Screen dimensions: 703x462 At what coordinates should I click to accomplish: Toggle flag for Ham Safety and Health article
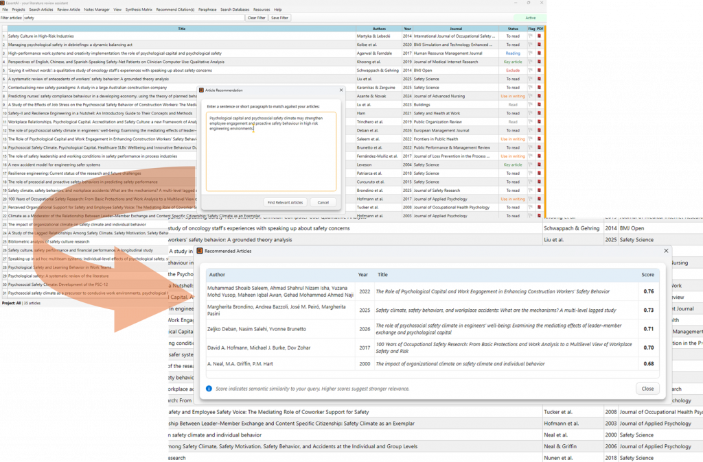(x=531, y=113)
